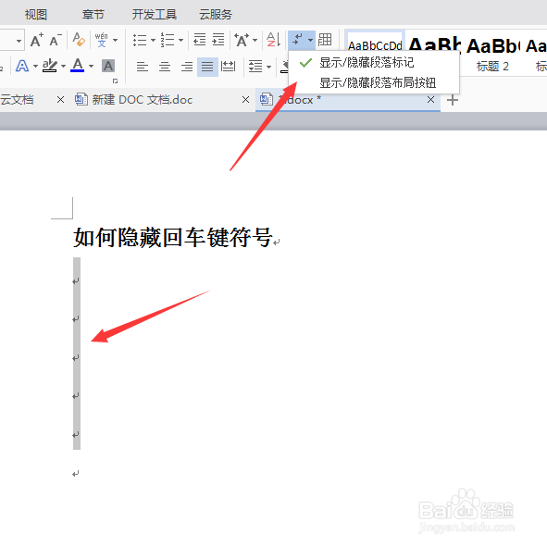Toggle the show/hide paragraph marks button
Image resolution: width=547 pixels, height=547 pixels.
298,40
